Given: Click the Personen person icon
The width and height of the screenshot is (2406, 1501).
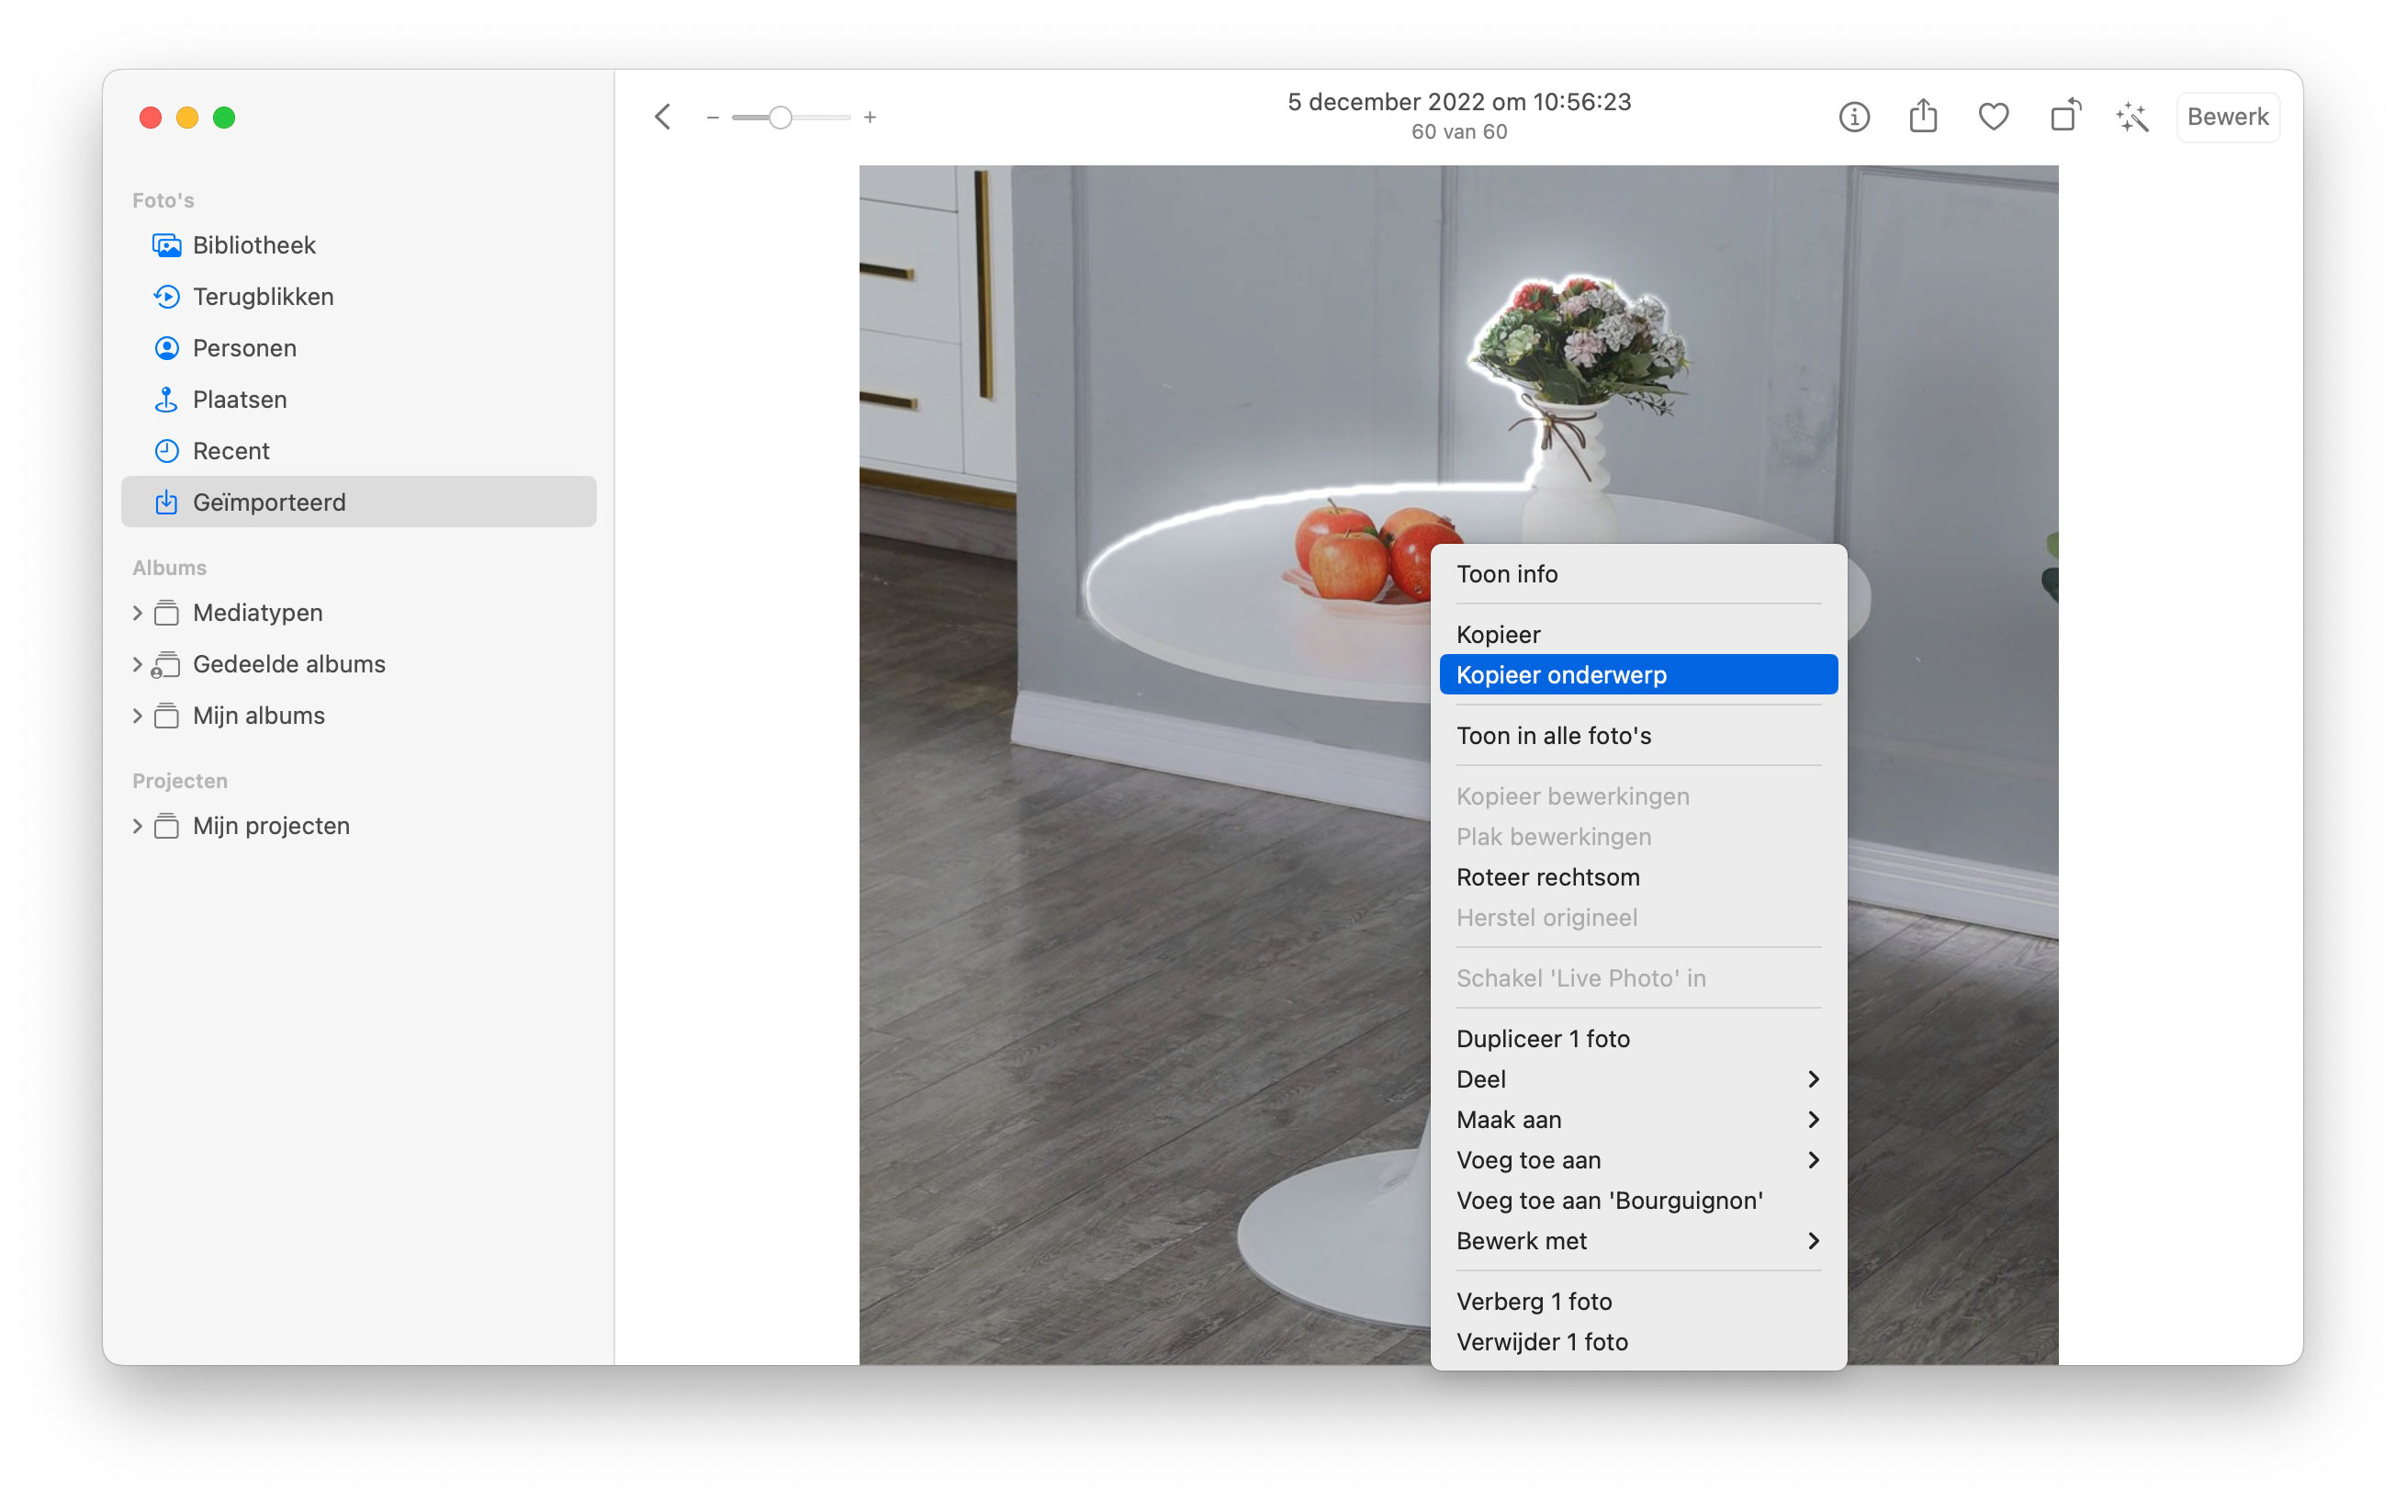Looking at the screenshot, I should coord(167,348).
